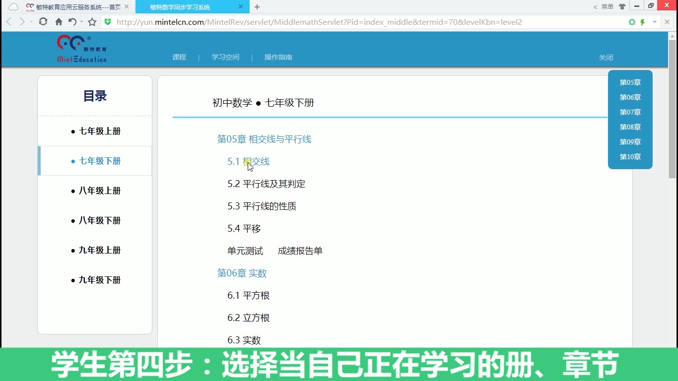
Task: Select 九年级上册 in the catalog
Action: coord(95,250)
